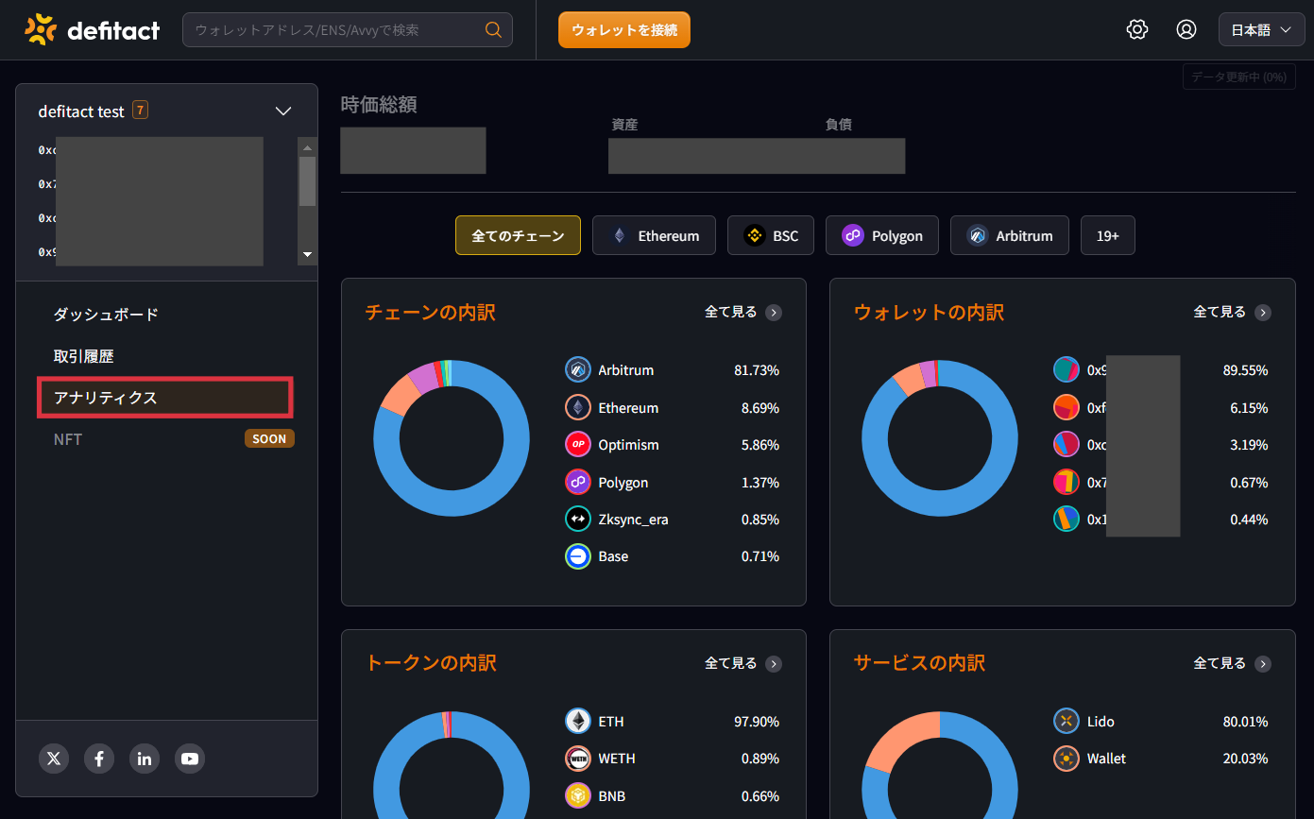Click the Zksync_era label
The image size is (1314, 819).
tap(633, 520)
